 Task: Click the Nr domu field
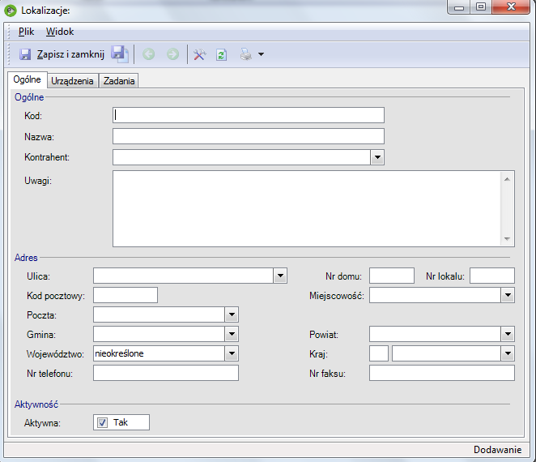[392, 276]
